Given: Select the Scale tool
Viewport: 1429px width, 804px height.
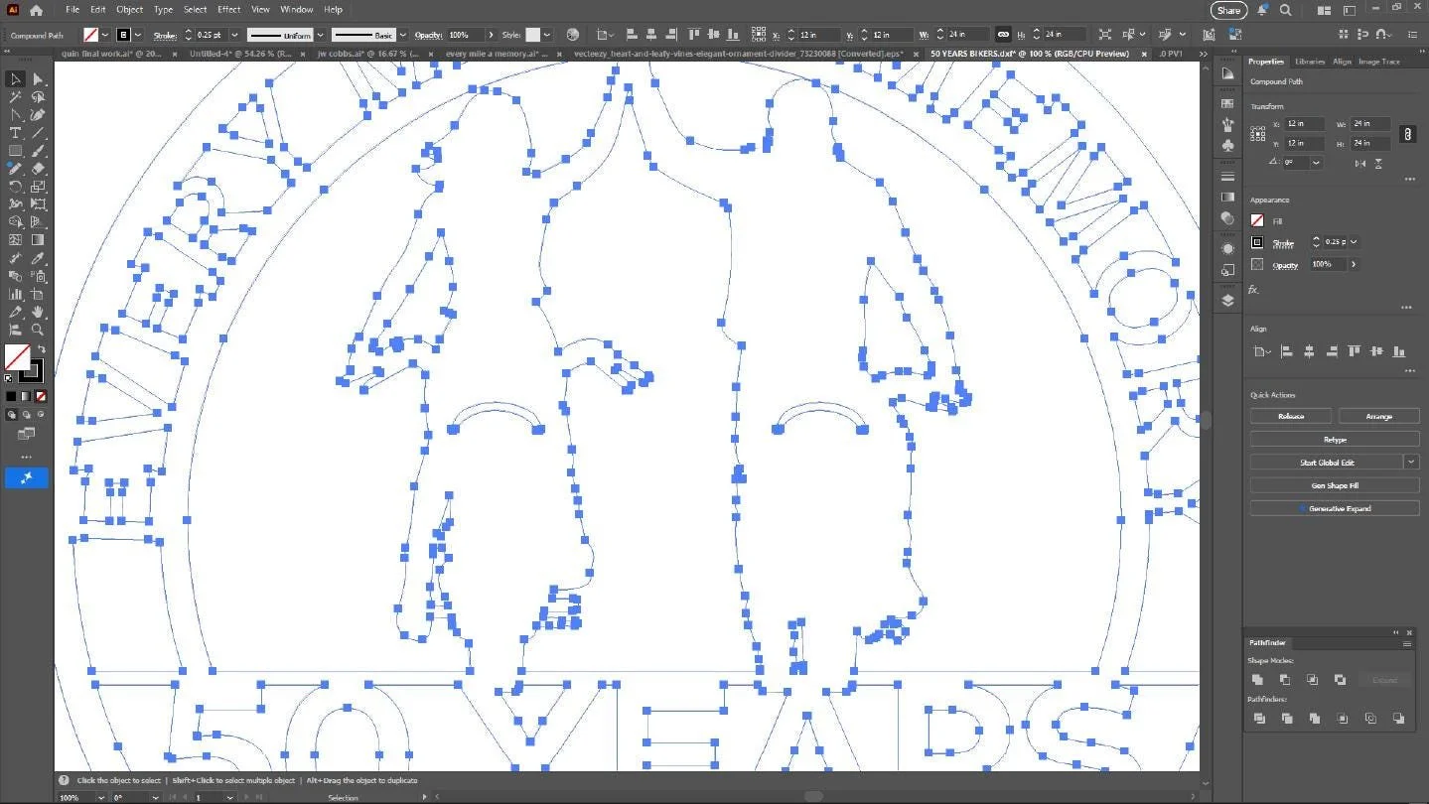Looking at the screenshot, I should (x=38, y=187).
